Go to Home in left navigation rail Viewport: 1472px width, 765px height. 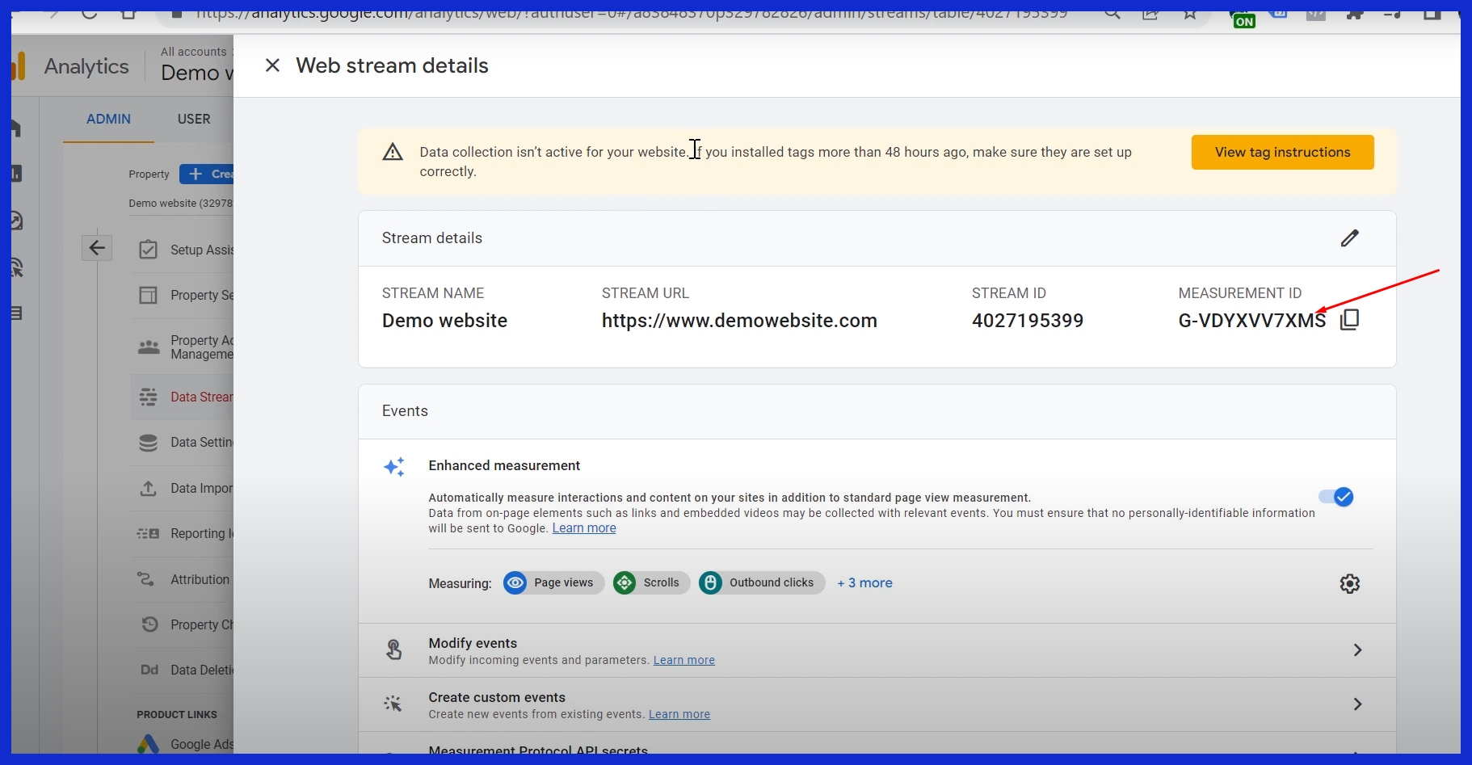coord(16,128)
